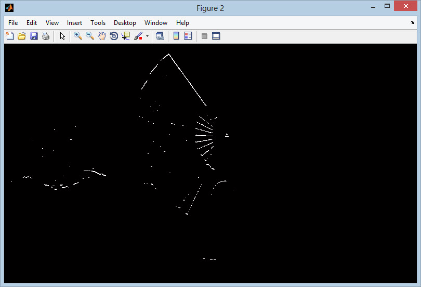
Task: Insert a Legend with the toolbar icon
Action: click(x=188, y=36)
